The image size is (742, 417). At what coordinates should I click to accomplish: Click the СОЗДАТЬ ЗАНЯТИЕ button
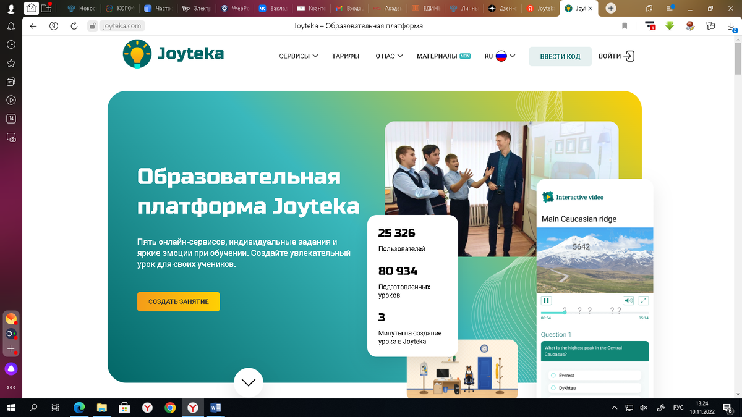pyautogui.click(x=178, y=301)
